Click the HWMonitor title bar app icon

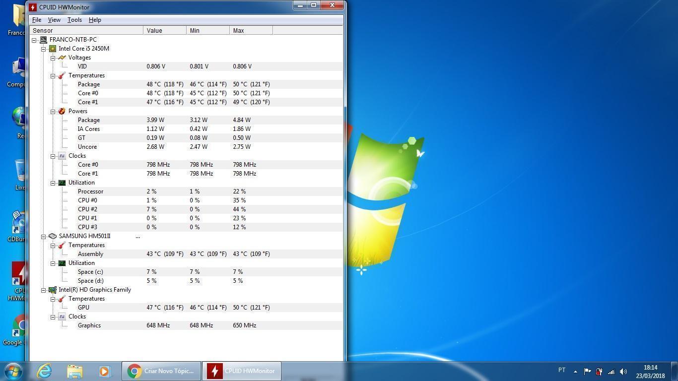(x=33, y=7)
